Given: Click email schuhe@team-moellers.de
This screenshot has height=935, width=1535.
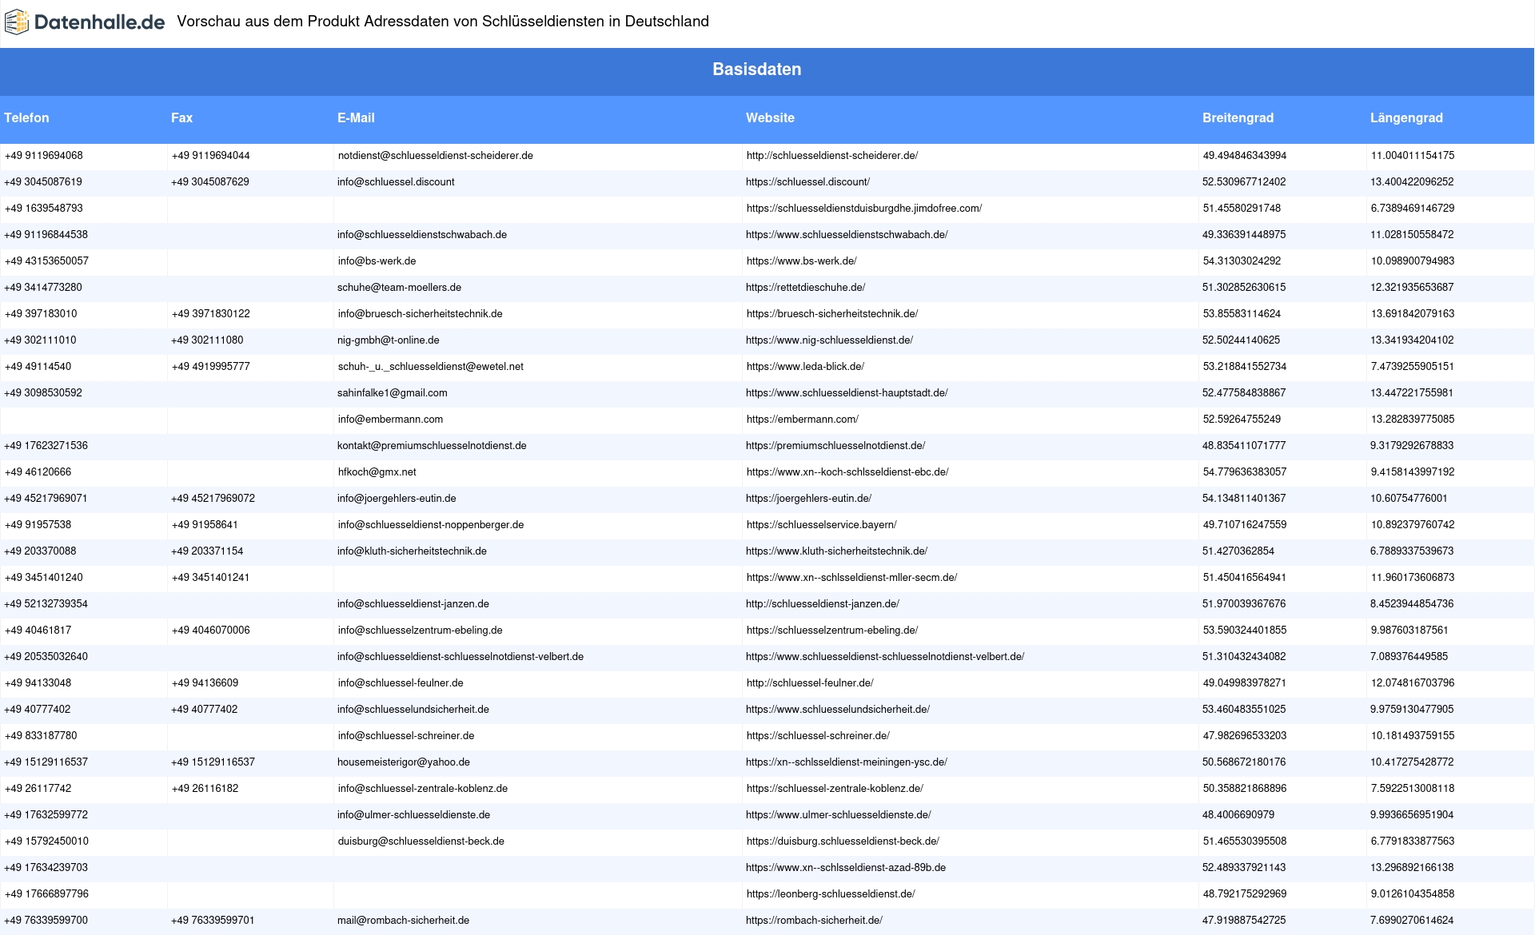Looking at the screenshot, I should (x=399, y=288).
